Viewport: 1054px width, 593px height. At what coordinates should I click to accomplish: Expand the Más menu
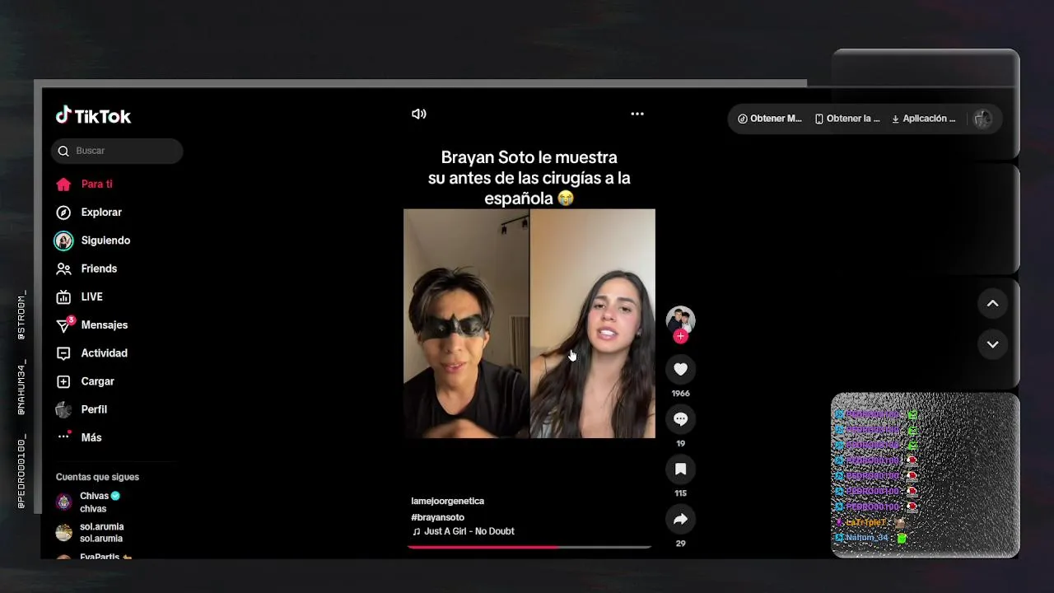(91, 437)
